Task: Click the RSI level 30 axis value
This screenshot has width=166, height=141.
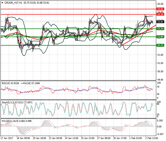Action: tap(158, 94)
